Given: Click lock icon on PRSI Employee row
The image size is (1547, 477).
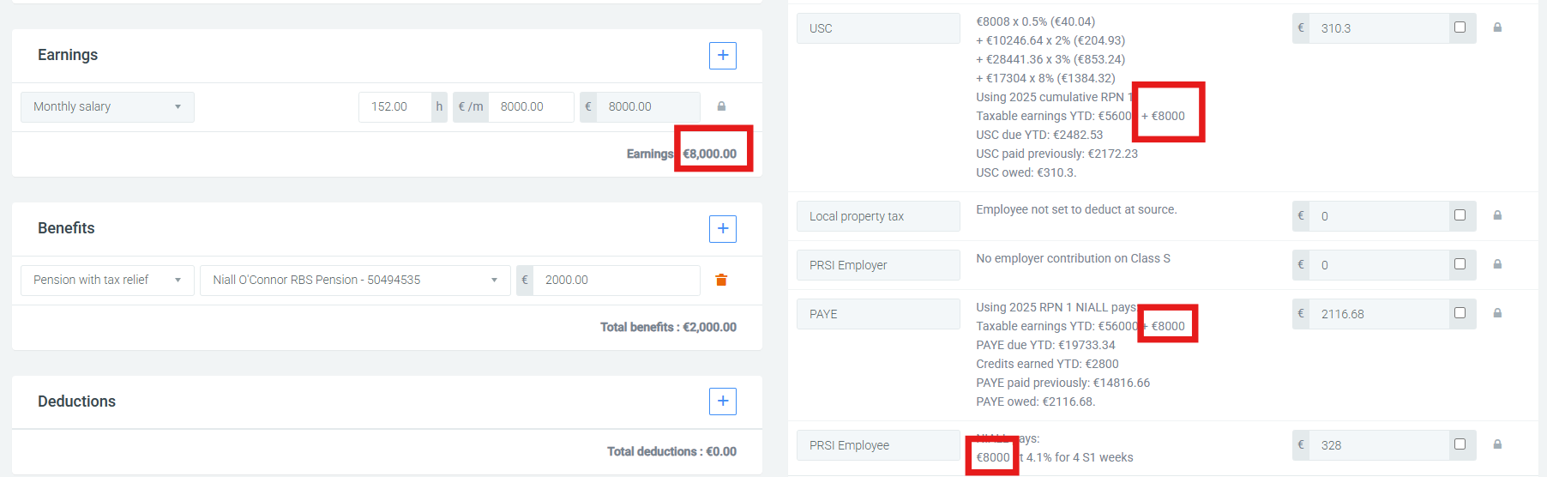Looking at the screenshot, I should tap(1497, 445).
